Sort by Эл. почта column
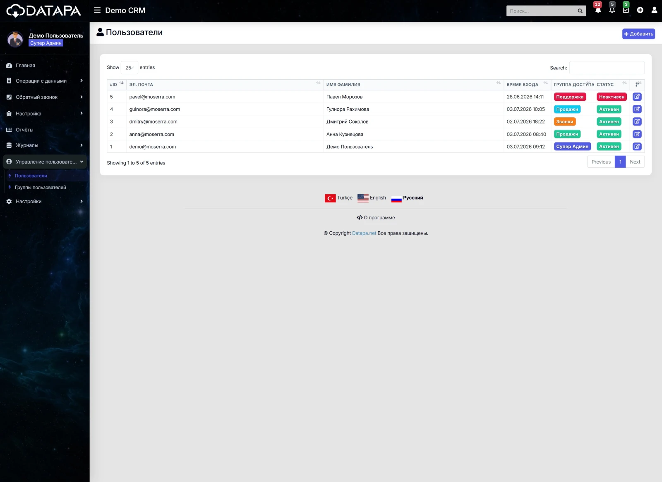The image size is (662, 482). (225, 84)
